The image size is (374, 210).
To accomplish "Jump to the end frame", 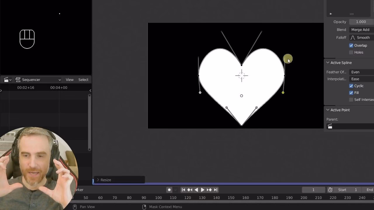I will tap(216, 190).
